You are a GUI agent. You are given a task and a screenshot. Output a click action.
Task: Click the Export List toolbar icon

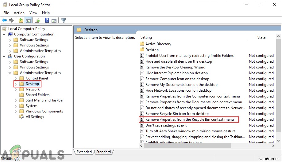point(37,20)
